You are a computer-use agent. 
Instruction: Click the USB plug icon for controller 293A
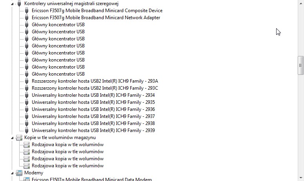tap(27, 81)
